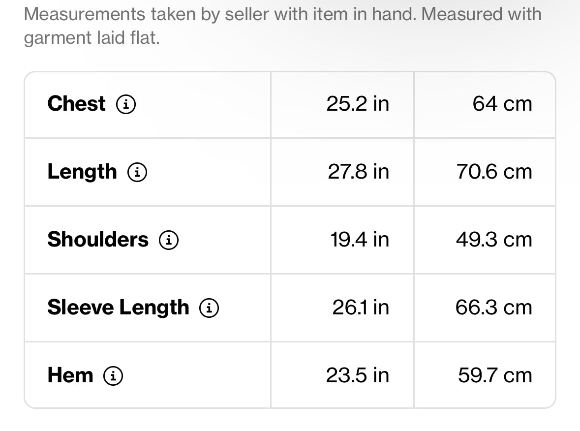Select the 66.3 cm sleeve value

(494, 308)
